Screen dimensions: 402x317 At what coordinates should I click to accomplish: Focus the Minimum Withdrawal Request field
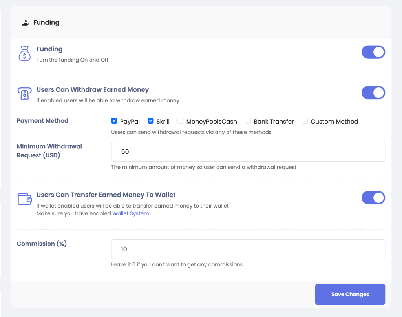coord(248,152)
